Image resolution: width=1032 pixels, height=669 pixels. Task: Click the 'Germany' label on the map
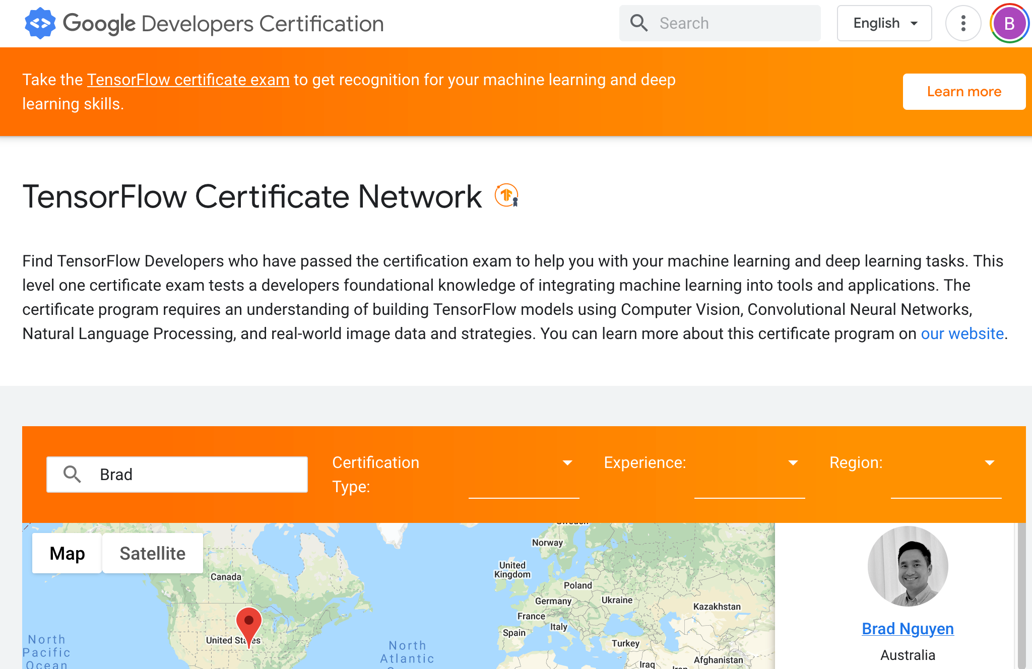pyautogui.click(x=553, y=601)
